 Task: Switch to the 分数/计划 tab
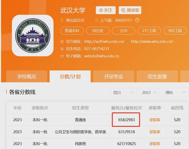70,76
